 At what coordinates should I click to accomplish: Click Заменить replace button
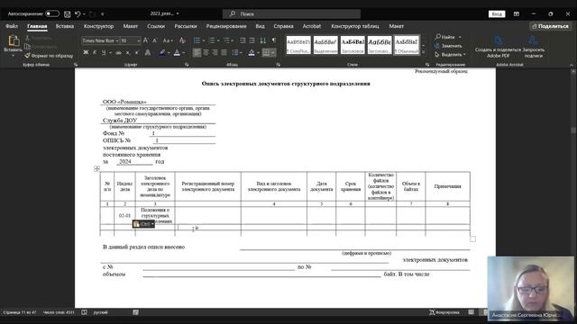pos(448,46)
